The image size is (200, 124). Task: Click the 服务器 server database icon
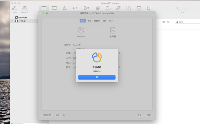tap(113, 30)
